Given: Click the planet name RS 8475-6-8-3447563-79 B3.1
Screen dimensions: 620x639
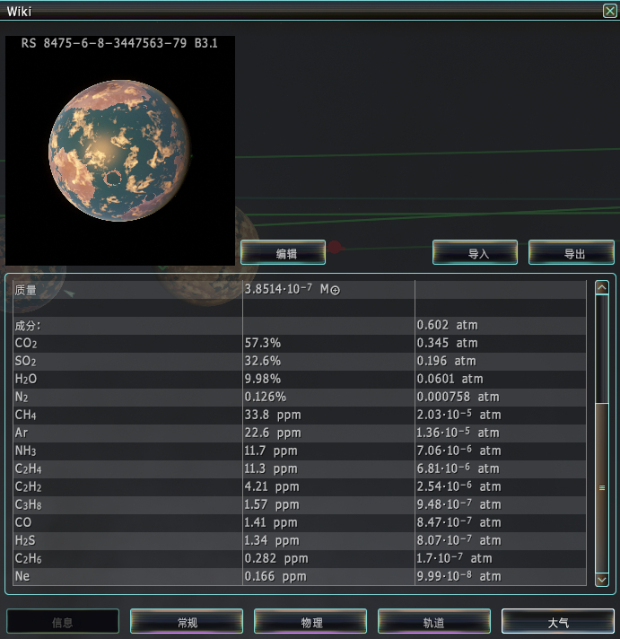Looking at the screenshot, I should (119, 43).
